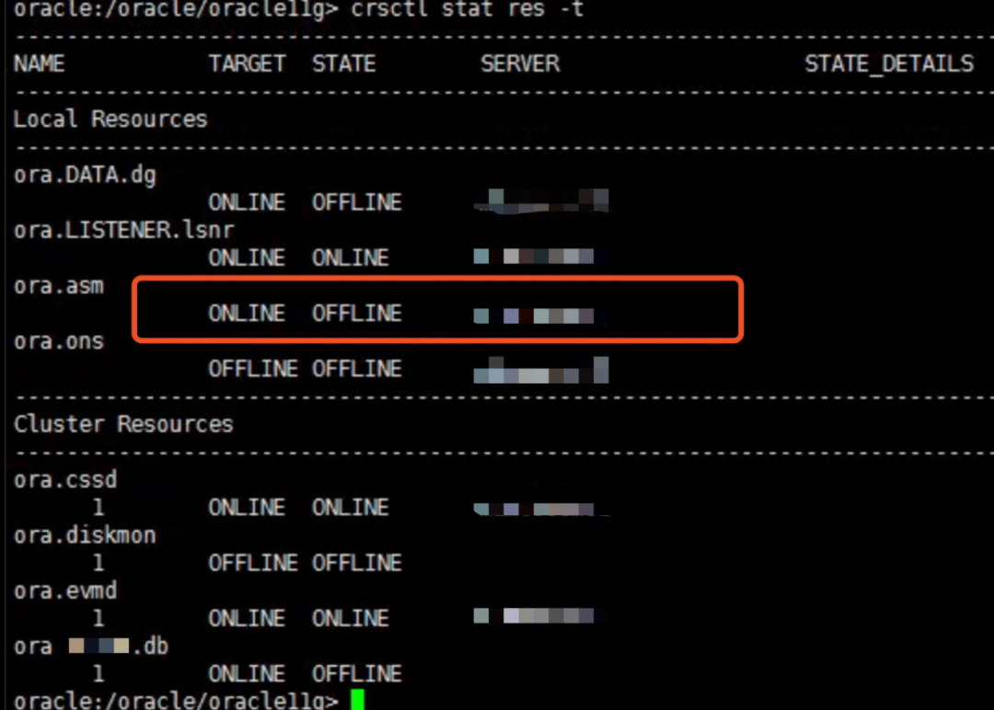Click the bottom 'oracle:/oracle/oracle11g>' prompt
This screenshot has width=994, height=710.
click(x=176, y=701)
